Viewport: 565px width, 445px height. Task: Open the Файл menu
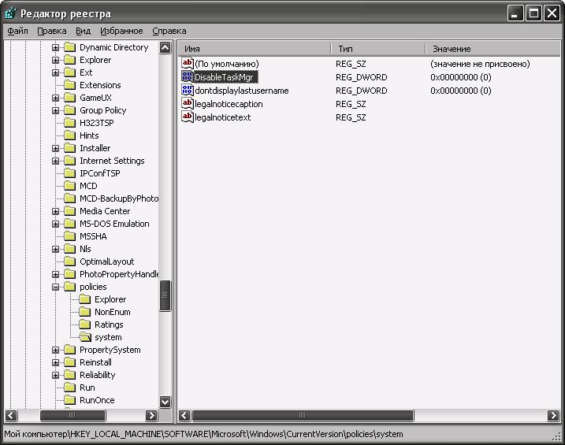click(x=17, y=31)
